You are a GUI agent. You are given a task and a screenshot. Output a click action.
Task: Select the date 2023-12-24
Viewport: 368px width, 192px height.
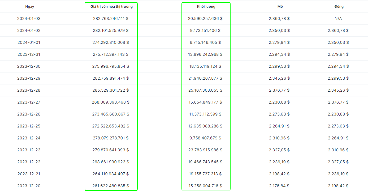click(x=29, y=138)
